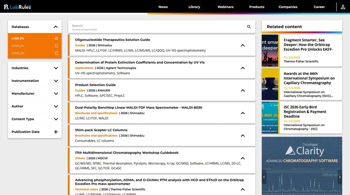Click 'Consumables, LC columns' tags
This screenshot has height=195, width=350.
pos(94,141)
